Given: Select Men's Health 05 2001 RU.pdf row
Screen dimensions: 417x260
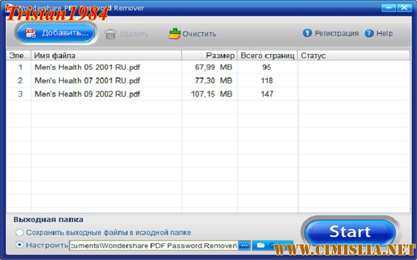Looking at the screenshot, I should (87, 67).
